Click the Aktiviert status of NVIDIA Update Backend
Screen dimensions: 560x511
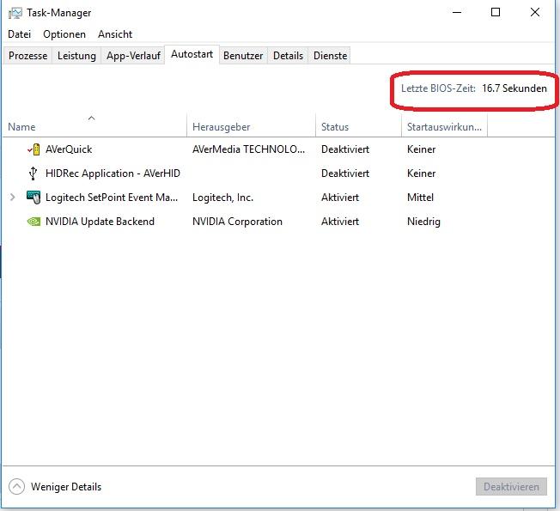tap(340, 222)
